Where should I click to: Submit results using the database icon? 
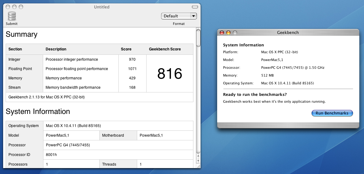click(x=12, y=16)
